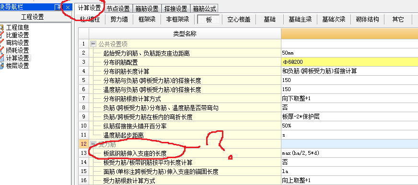Image resolution: width=418 pixels, height=185 pixels.
Task: Open 弯钩设置 in the navigation list
Action: click(17, 43)
